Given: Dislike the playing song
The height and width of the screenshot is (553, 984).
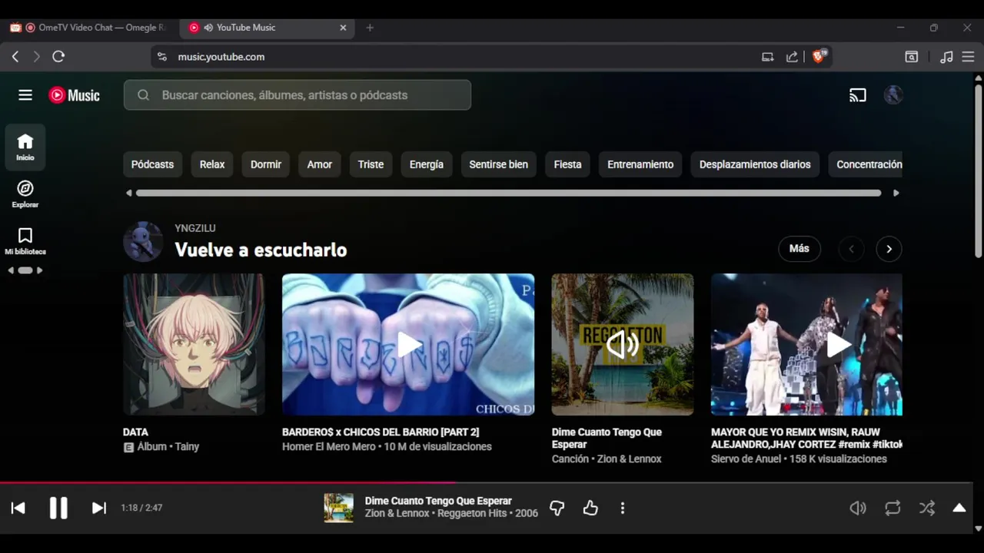Looking at the screenshot, I should [x=557, y=508].
